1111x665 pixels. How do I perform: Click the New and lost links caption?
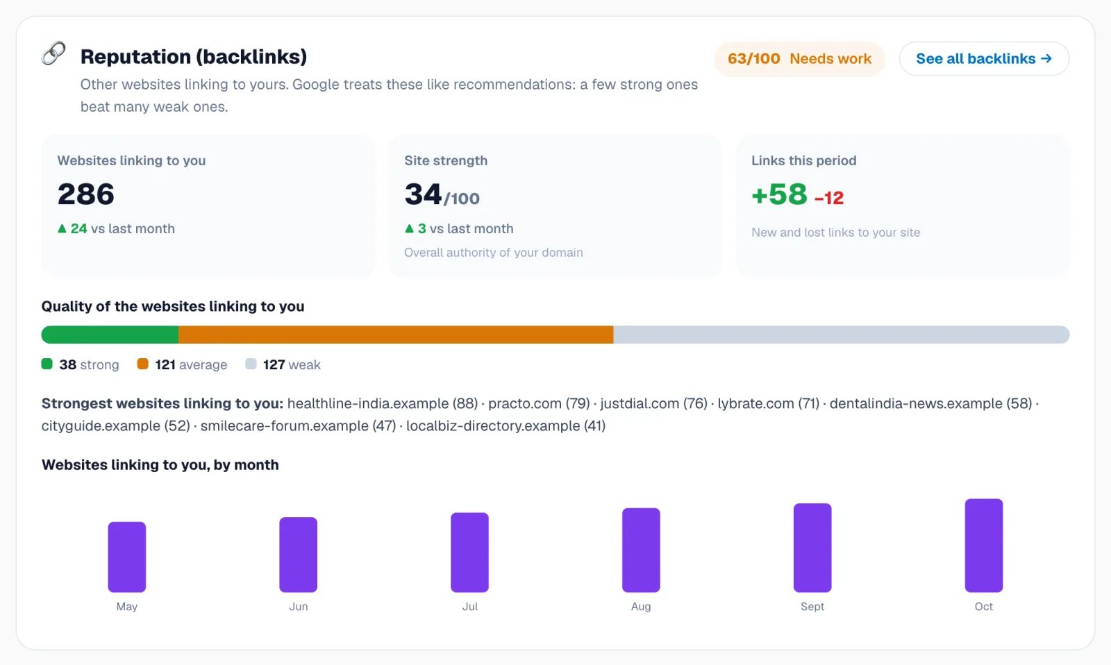tap(836, 233)
